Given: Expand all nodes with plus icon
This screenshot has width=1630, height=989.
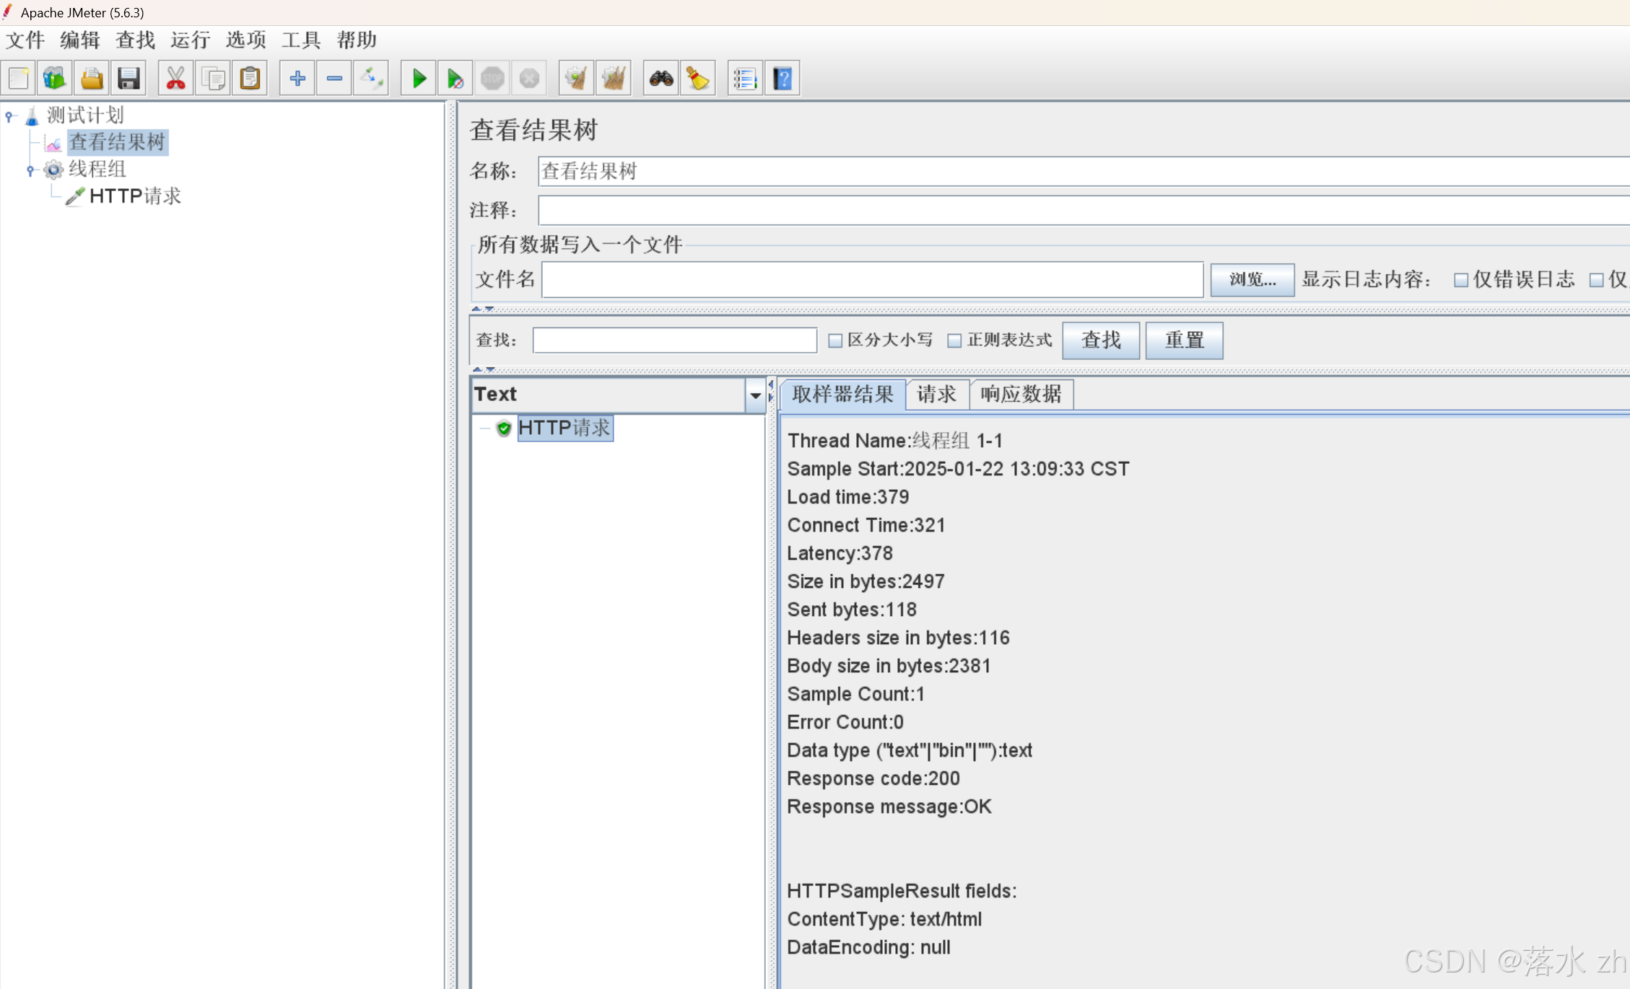Looking at the screenshot, I should point(297,78).
